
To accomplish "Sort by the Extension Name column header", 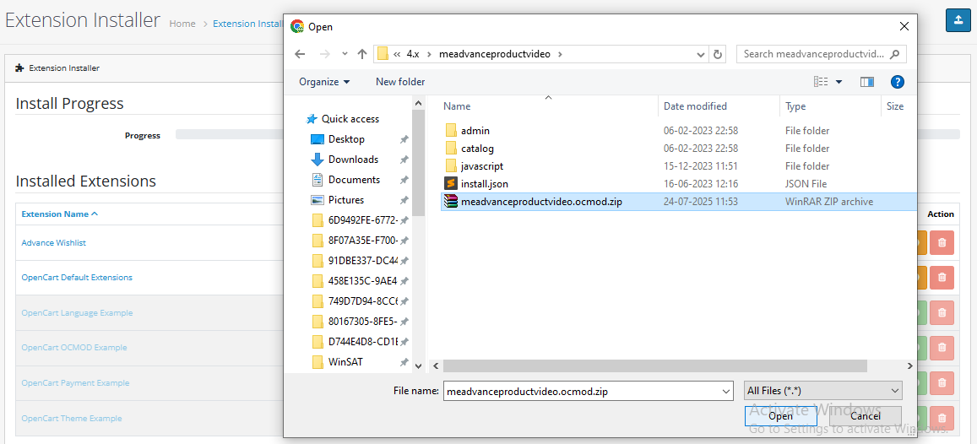I will coord(60,214).
